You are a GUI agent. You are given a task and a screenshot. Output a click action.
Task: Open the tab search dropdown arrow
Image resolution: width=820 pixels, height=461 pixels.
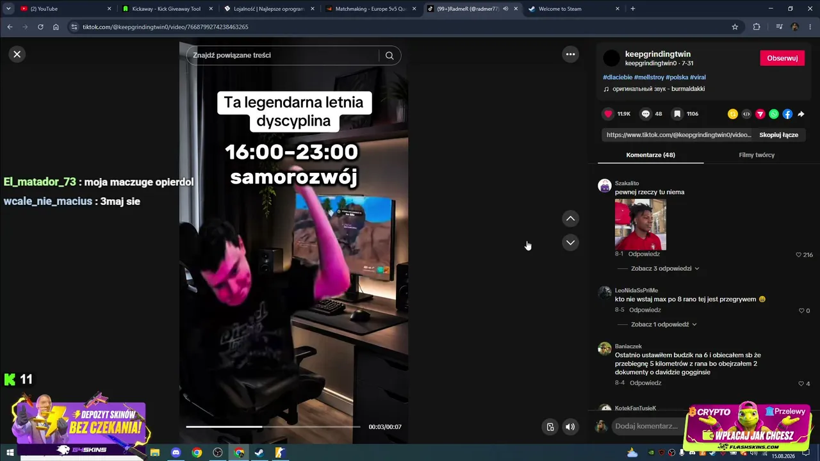pyautogui.click(x=8, y=9)
